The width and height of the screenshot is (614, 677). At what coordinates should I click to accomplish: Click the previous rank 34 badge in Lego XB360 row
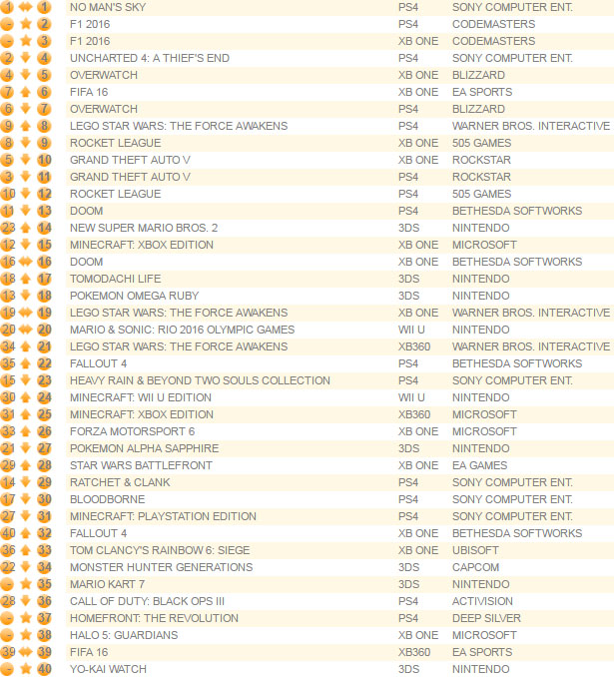coord(8,345)
